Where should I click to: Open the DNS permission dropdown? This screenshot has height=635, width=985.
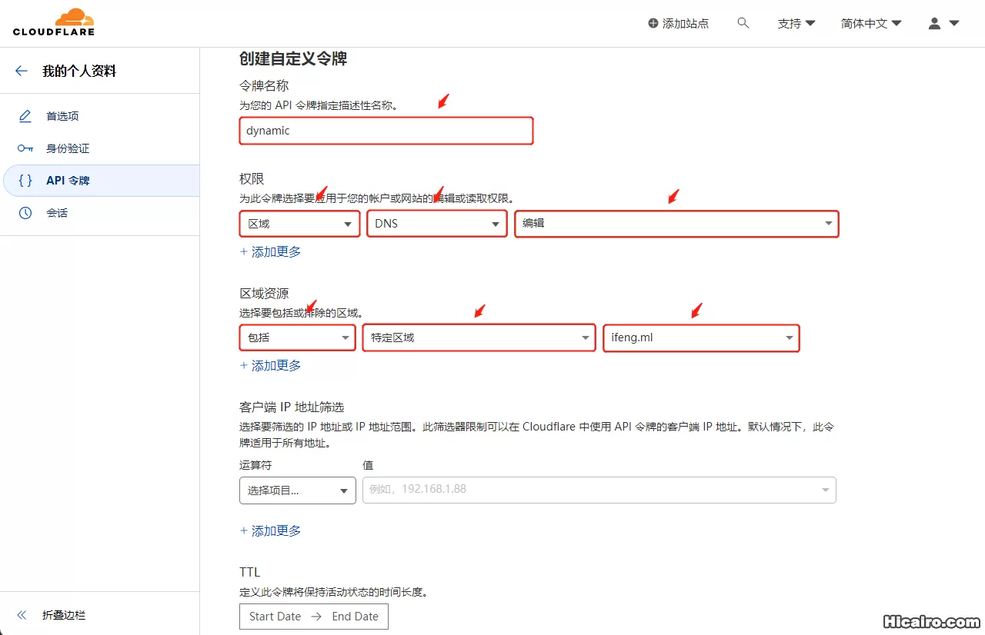(436, 223)
